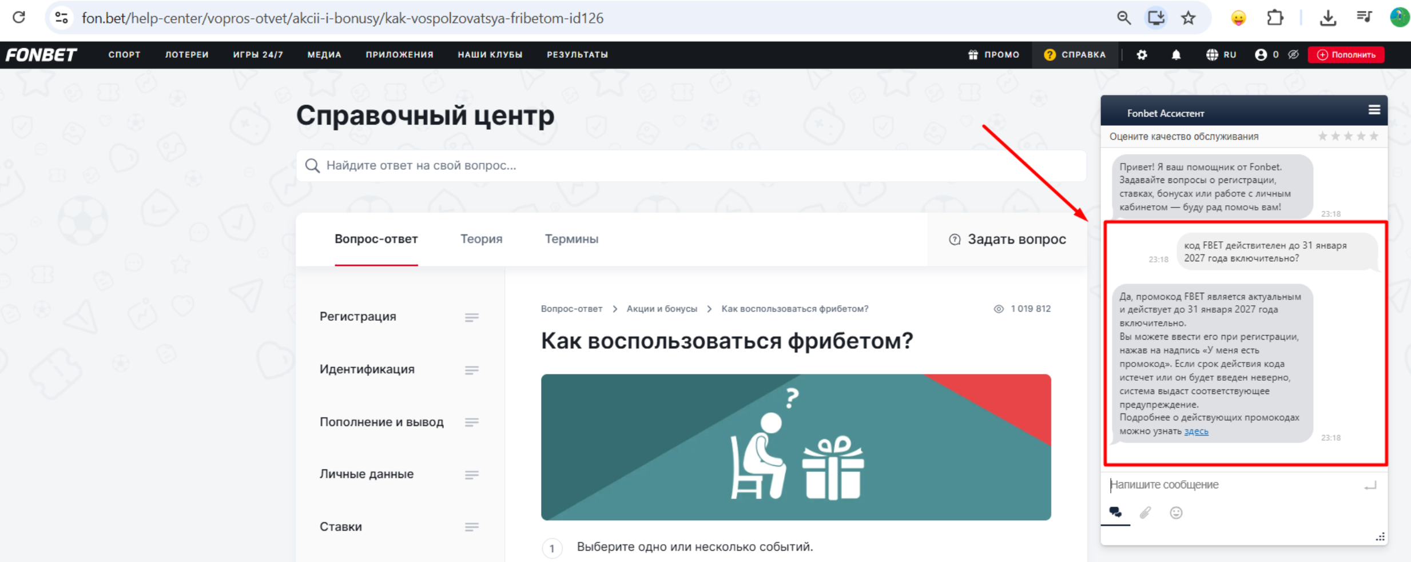Viewport: 1411px width, 562px height.
Task: Click the freebet article banner image
Action: [x=796, y=447]
